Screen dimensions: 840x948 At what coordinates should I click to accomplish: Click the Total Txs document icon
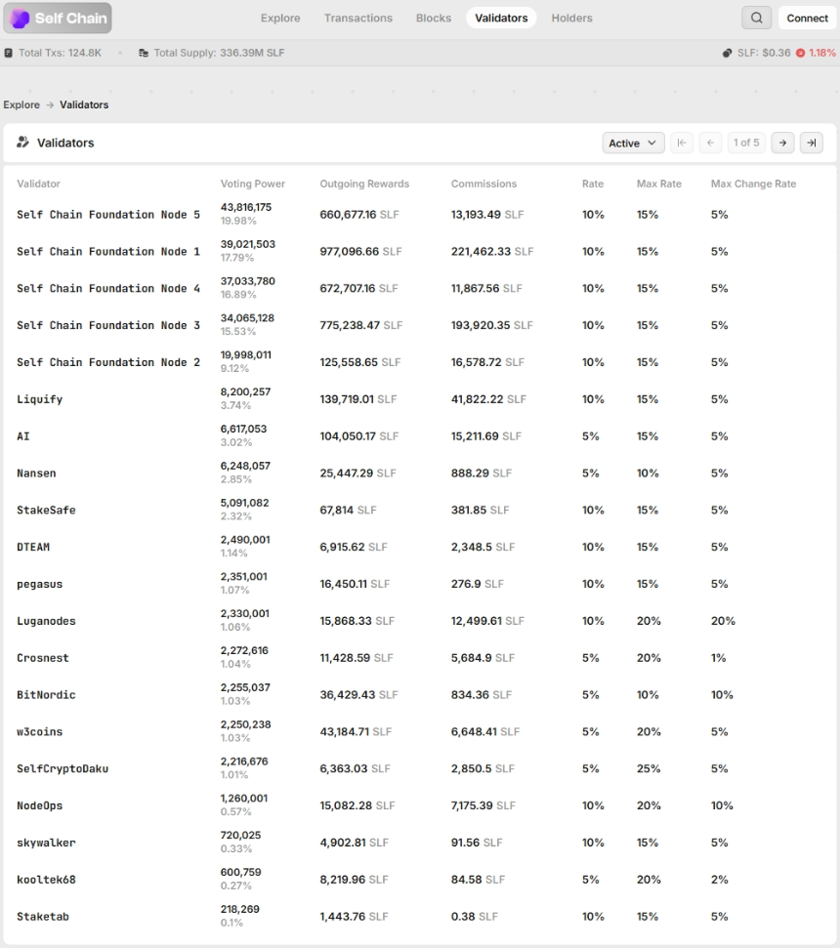click(x=9, y=53)
